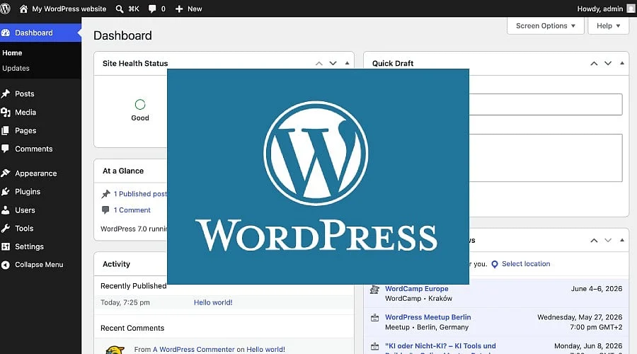
Task: Focus the Quick Draft content textarea
Action: (546, 158)
